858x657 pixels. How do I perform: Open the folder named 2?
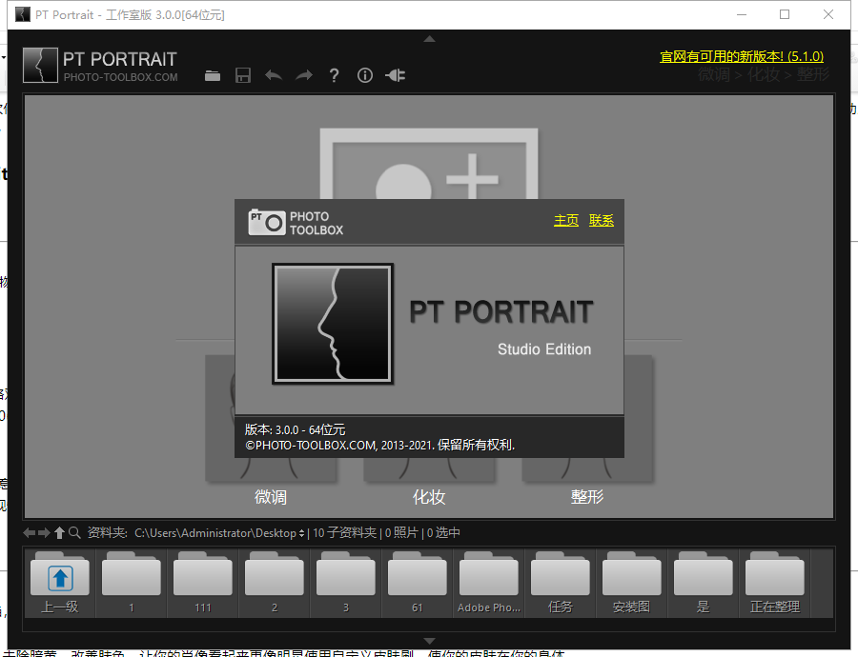click(x=275, y=584)
